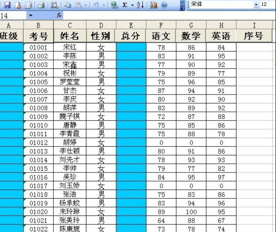The height and width of the screenshot is (232, 276).
Task: Click the Insert Hyperlink globe icon
Action: pos(115,5)
